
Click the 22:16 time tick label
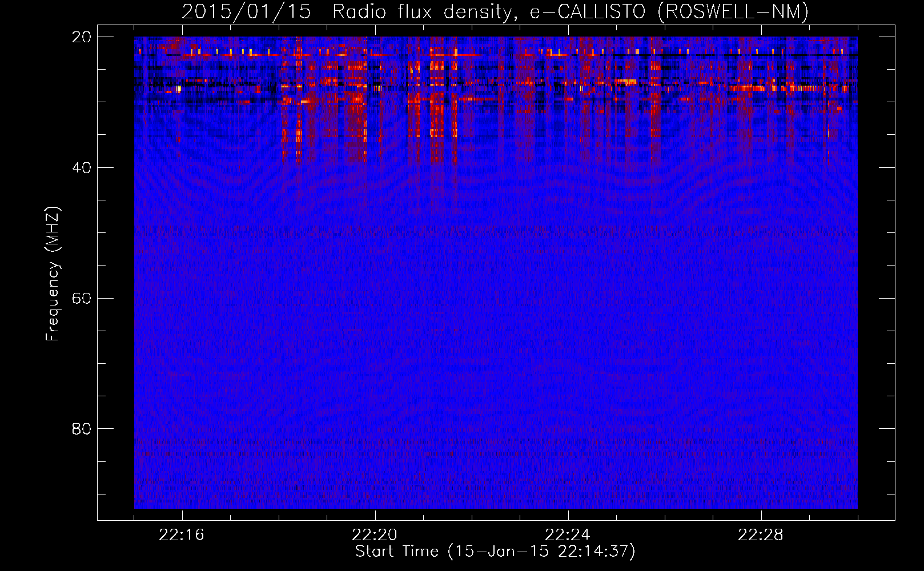182,535
